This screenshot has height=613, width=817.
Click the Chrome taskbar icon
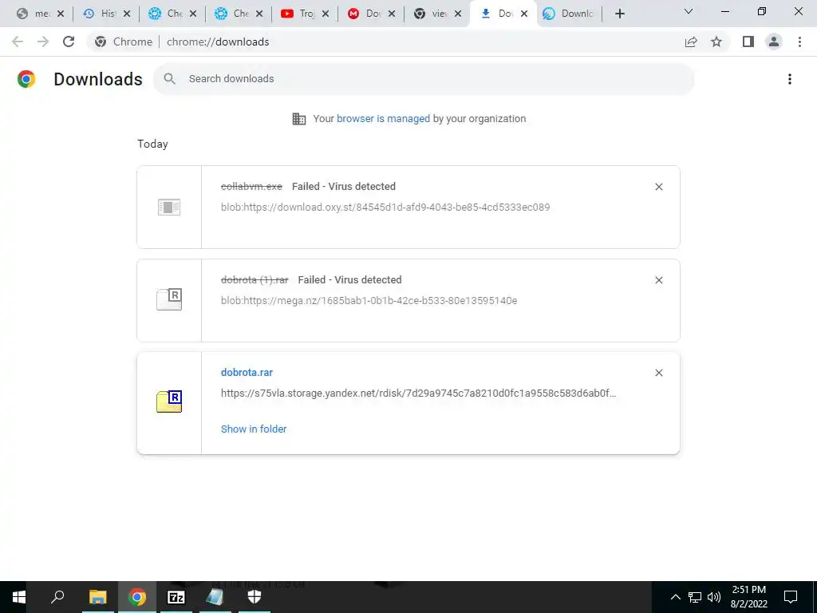coord(137,597)
